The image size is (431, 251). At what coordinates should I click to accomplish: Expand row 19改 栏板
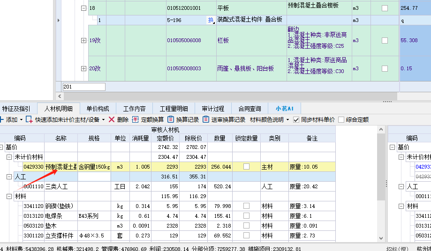(x=83, y=41)
